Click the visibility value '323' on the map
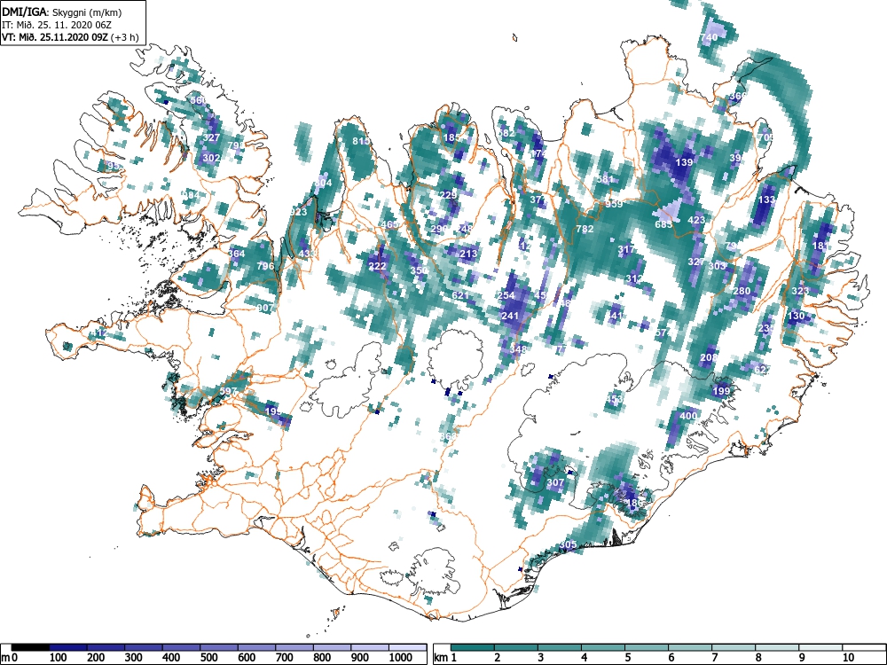Screen dimensions: 887x665 coord(800,291)
